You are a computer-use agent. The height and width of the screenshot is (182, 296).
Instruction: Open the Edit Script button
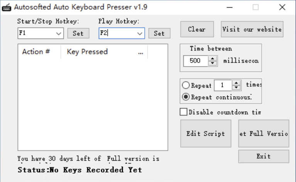206,134
